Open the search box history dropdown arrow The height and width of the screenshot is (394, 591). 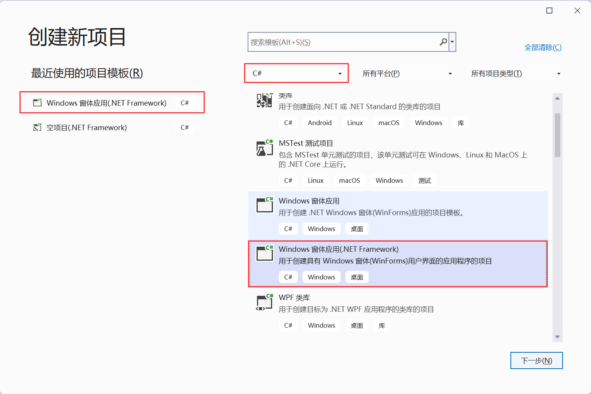[x=452, y=42]
